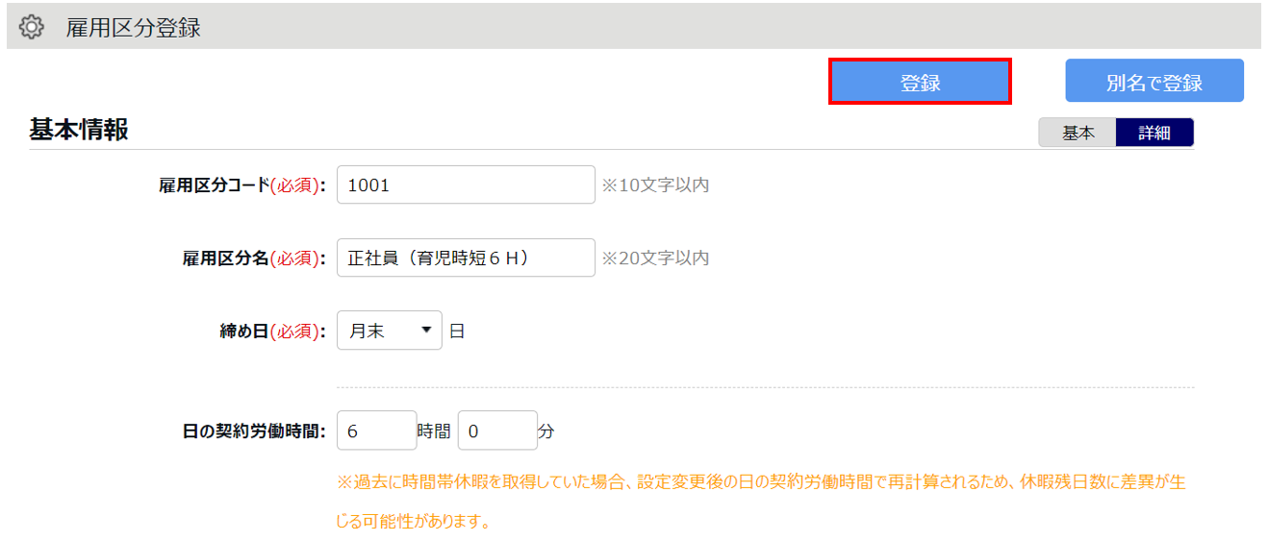The height and width of the screenshot is (541, 1268).
Task: Click the ※10文字以内 hint text
Action: click(655, 184)
